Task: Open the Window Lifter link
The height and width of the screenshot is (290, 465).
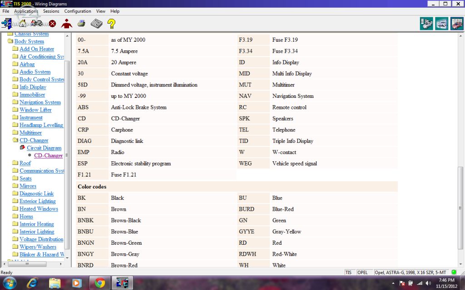Action: [35, 110]
